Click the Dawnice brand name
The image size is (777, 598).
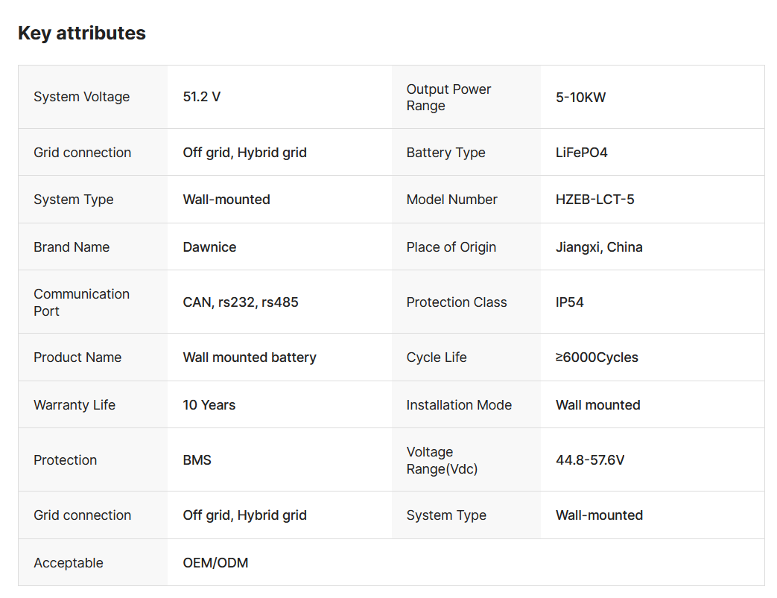(209, 247)
